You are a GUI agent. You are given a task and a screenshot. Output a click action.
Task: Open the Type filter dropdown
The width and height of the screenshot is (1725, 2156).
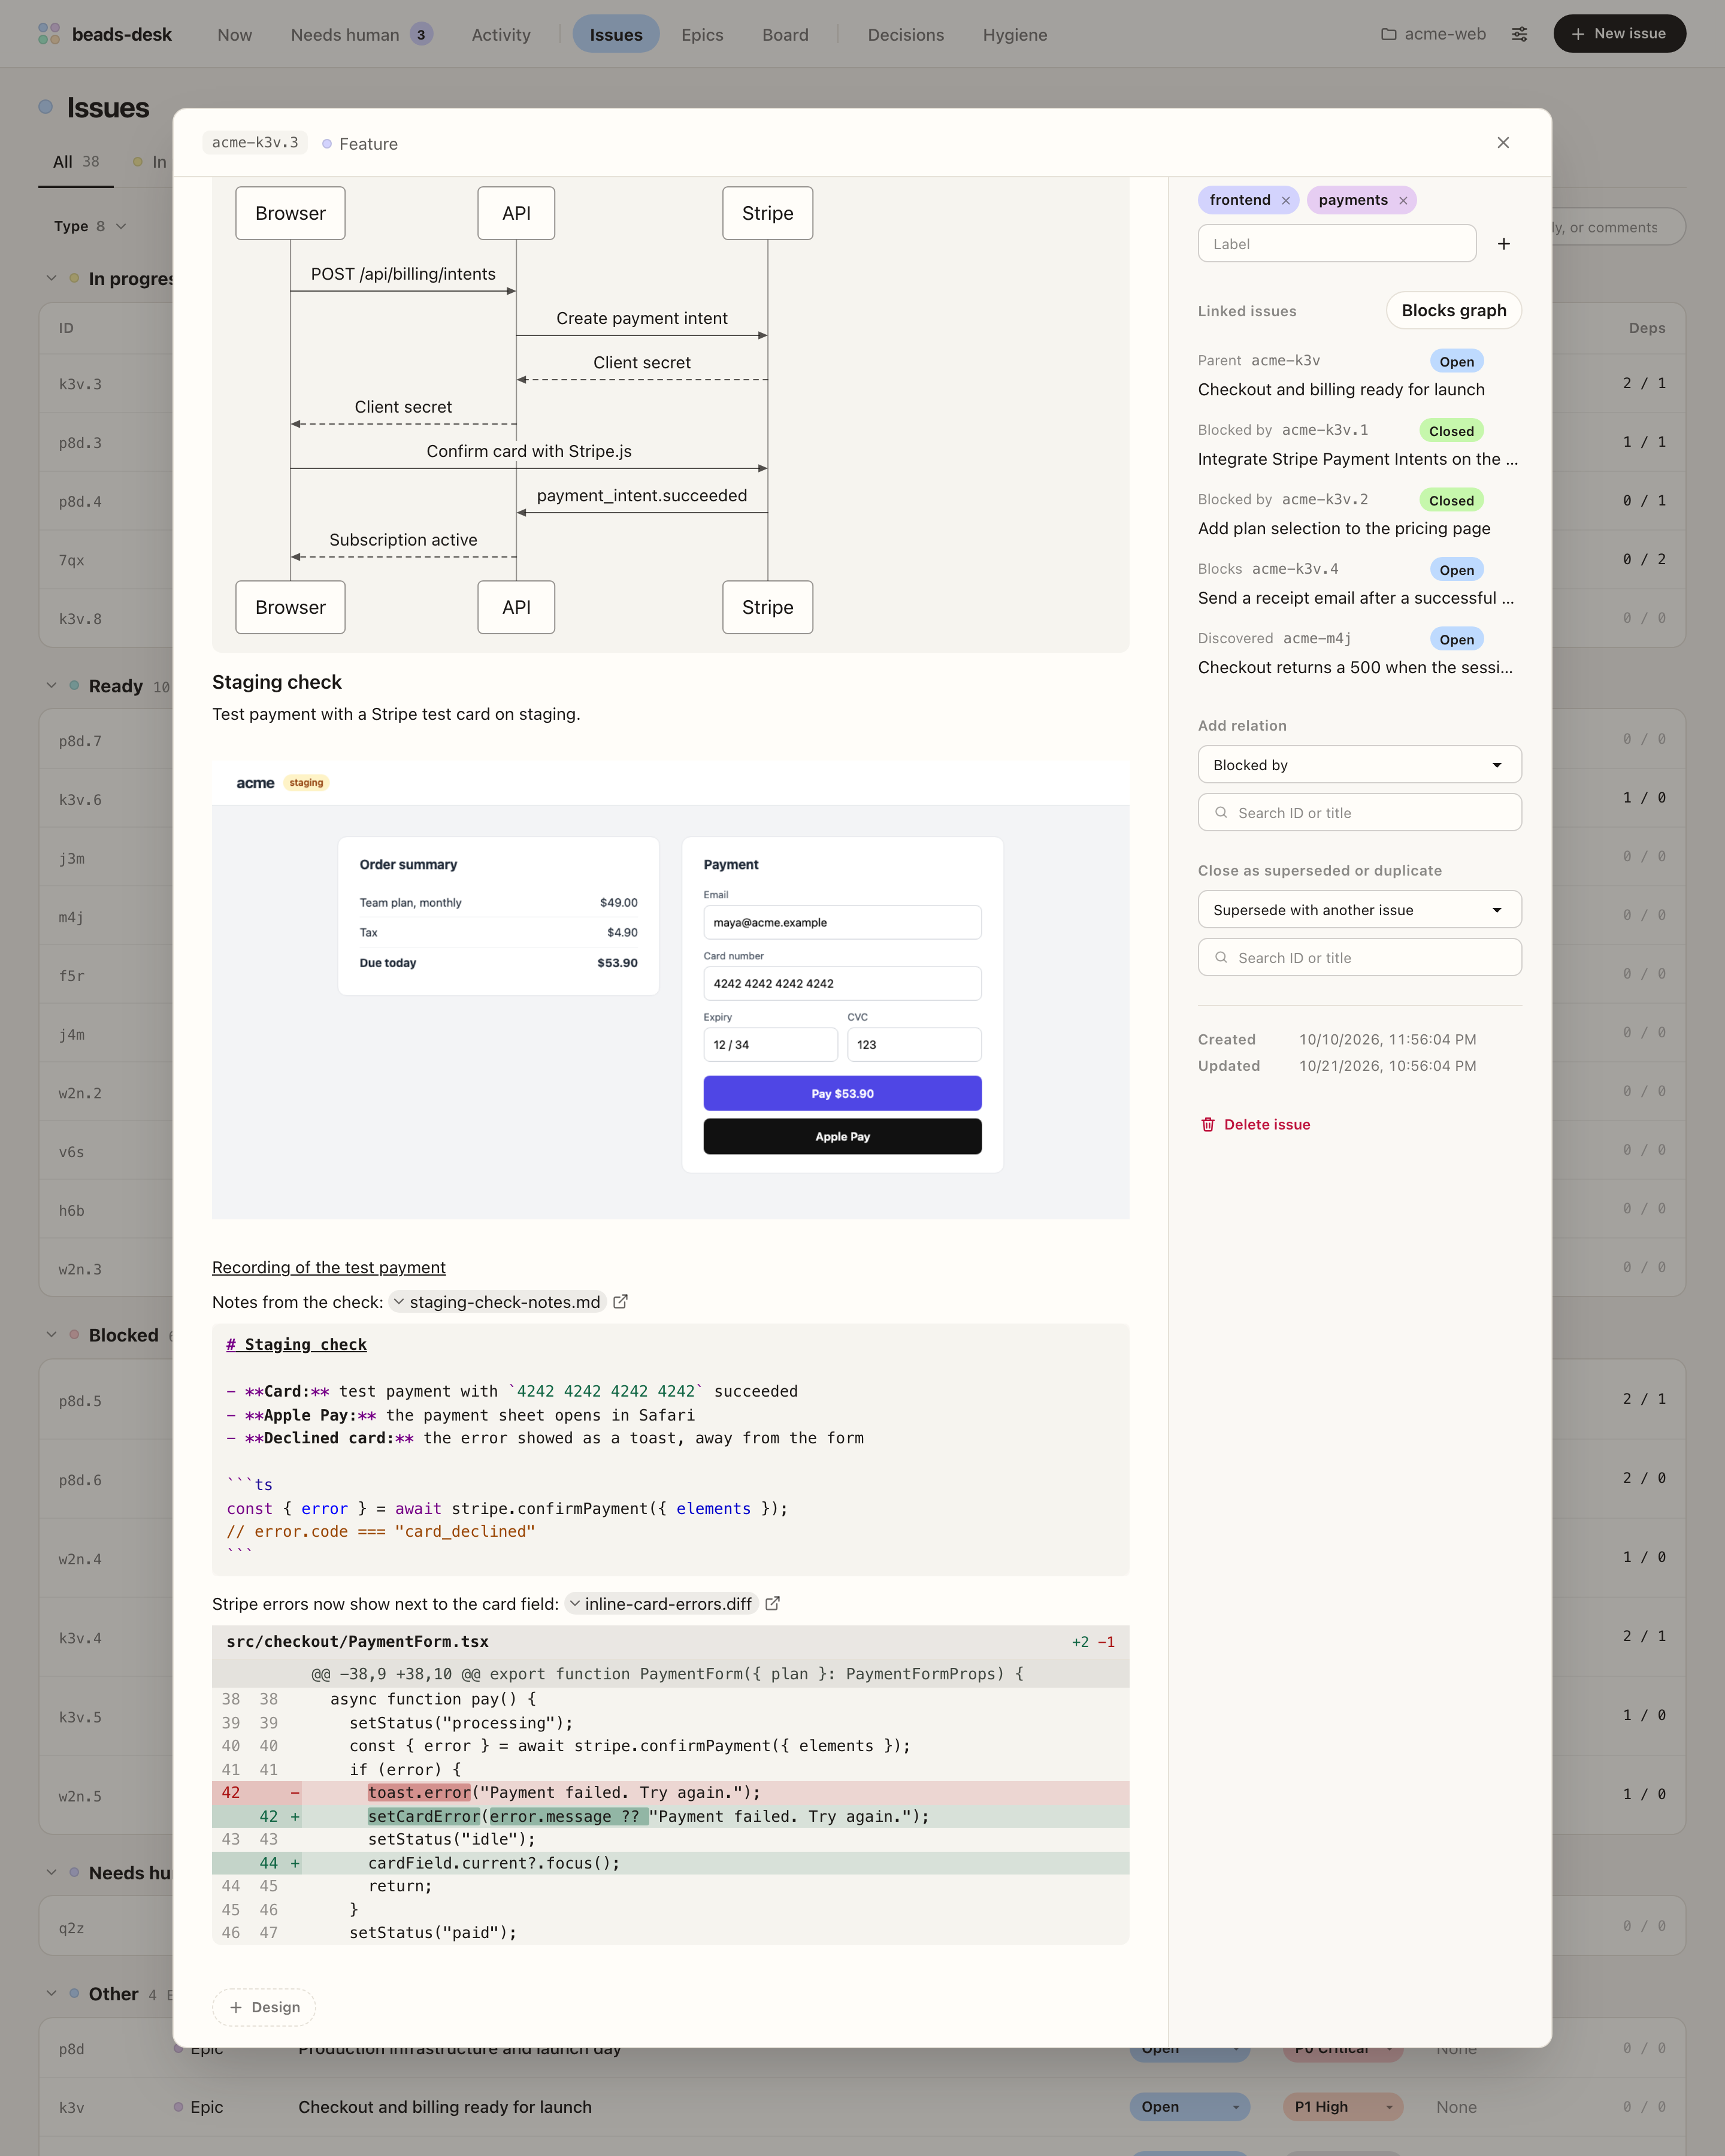coord(90,226)
